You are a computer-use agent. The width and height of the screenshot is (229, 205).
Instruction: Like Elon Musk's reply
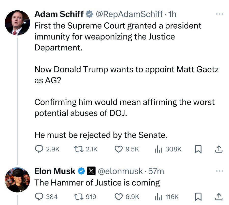(118, 197)
